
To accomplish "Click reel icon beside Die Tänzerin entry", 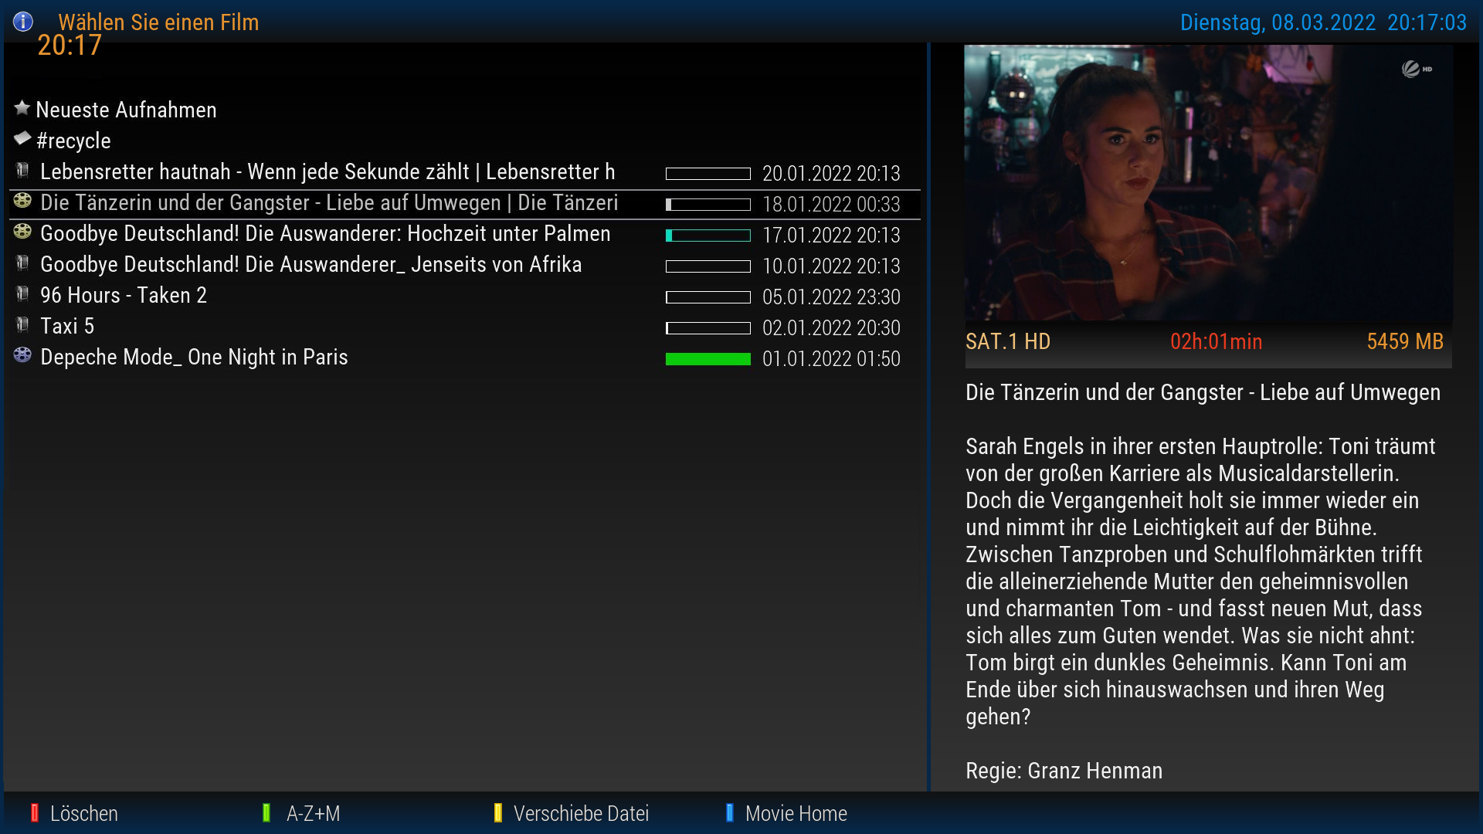I will pos(22,202).
